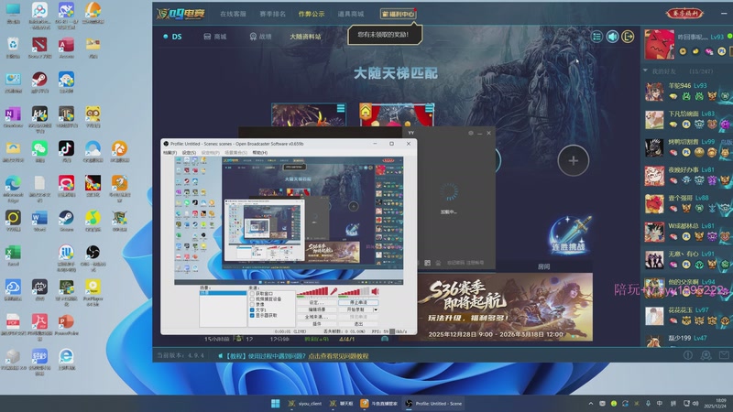Click the mail icon in the bottom-right corner

[724, 355]
